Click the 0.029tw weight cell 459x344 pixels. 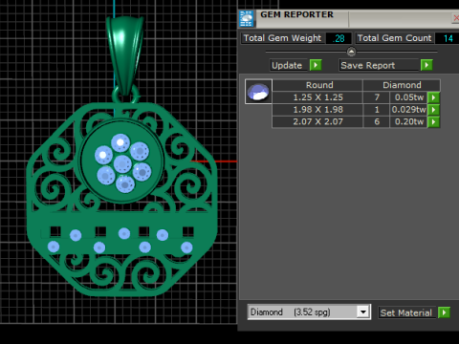408,110
